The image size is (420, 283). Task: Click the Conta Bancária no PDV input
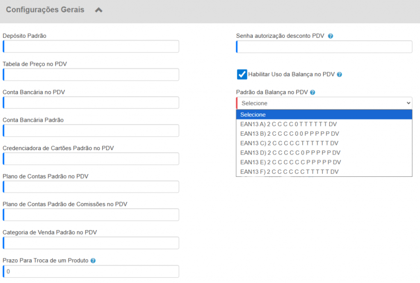click(x=91, y=103)
